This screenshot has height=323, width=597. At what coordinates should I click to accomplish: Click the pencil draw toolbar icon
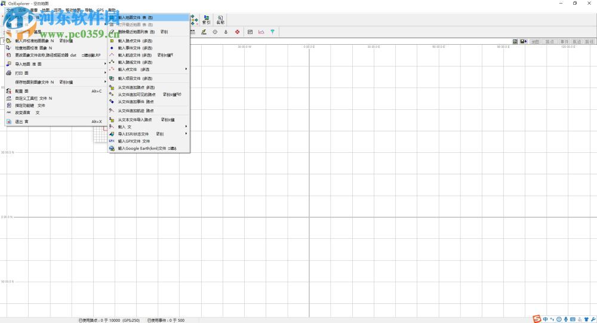pos(204,32)
